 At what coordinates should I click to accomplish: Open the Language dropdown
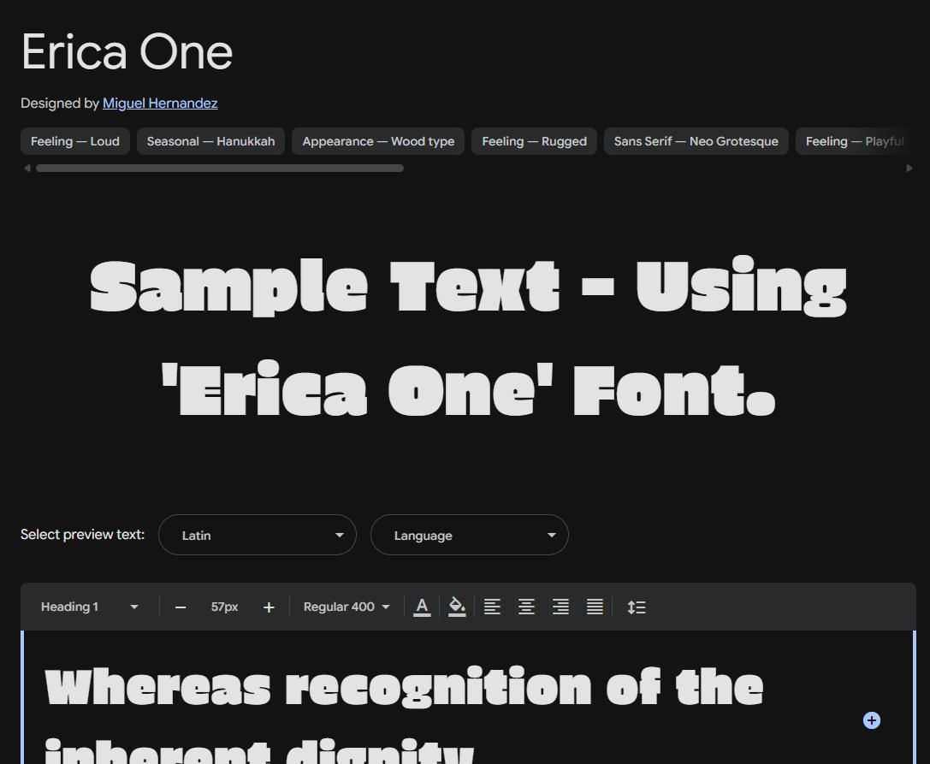point(470,535)
